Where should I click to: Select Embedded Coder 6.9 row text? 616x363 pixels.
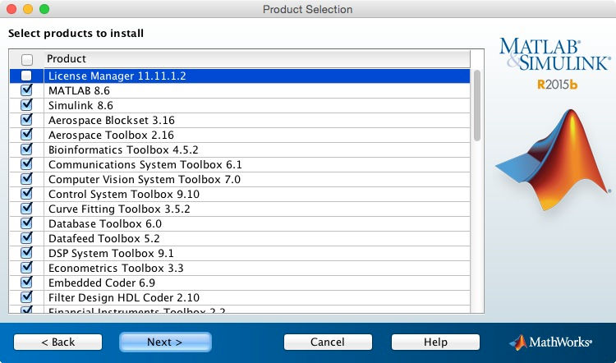[x=102, y=283]
